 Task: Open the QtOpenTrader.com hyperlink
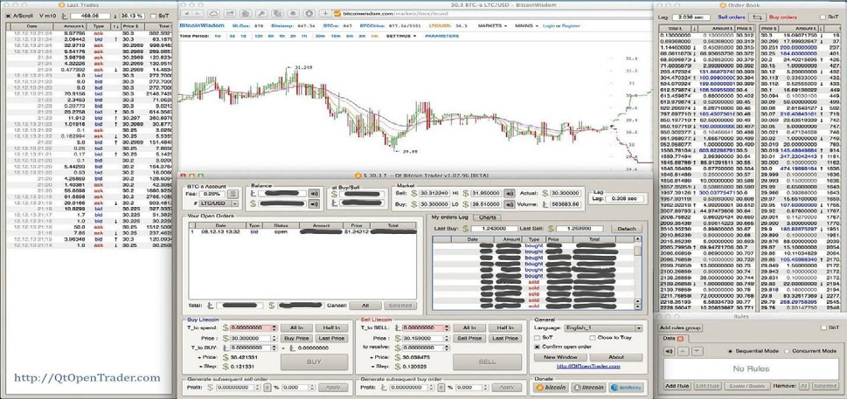click(587, 367)
